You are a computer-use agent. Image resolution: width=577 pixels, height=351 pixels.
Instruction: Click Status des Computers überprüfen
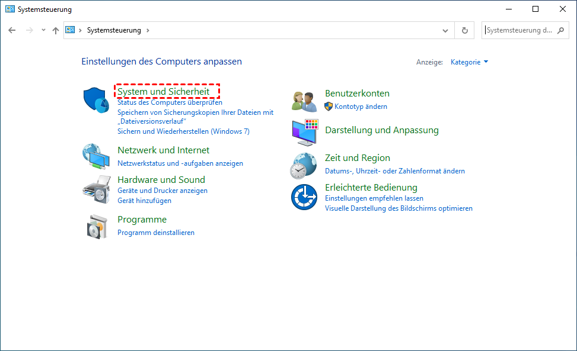coord(170,102)
